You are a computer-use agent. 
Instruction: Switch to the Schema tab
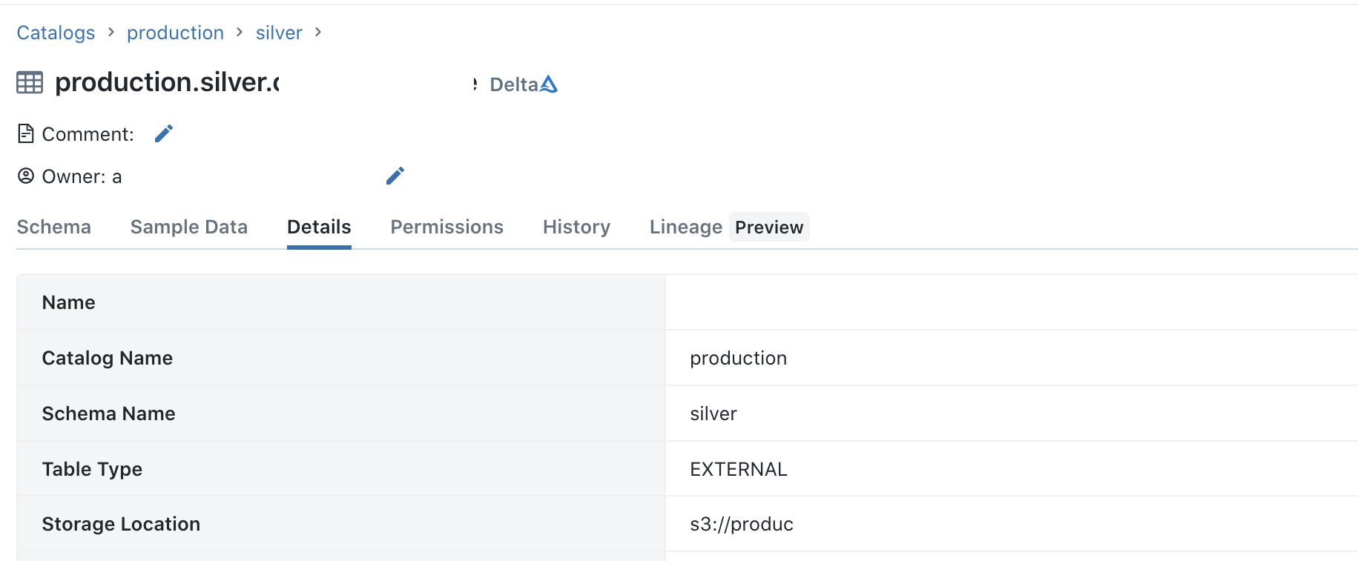point(53,227)
